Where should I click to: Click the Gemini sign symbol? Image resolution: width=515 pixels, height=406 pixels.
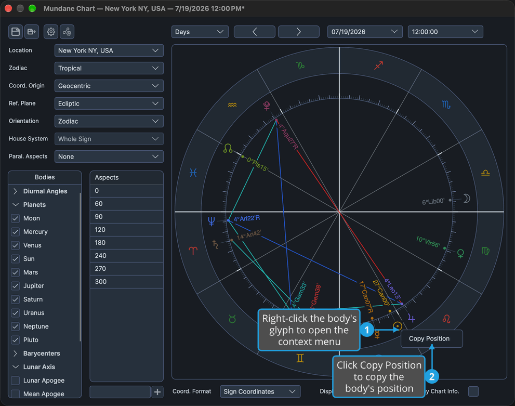[x=300, y=358]
